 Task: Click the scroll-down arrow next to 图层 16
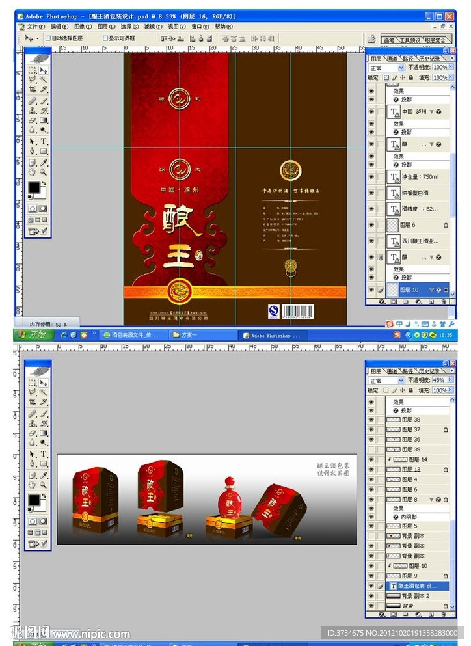click(x=452, y=294)
